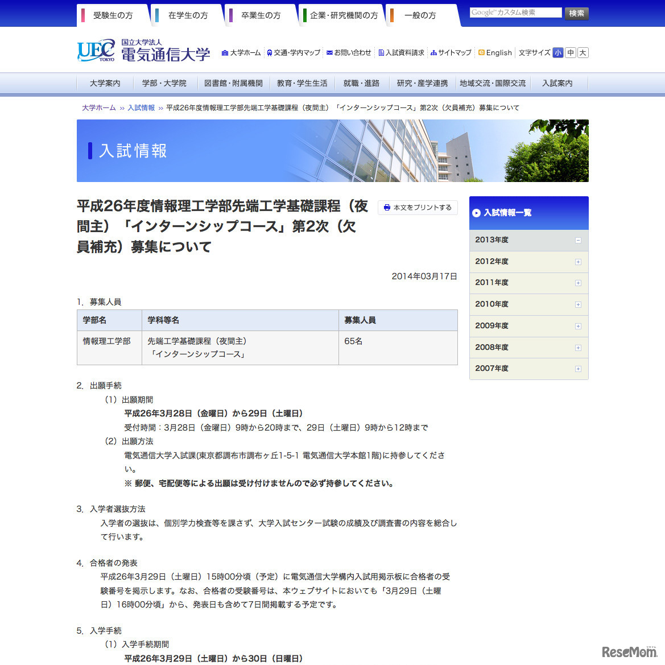The height and width of the screenshot is (665, 665).
Task: View the sitemap via サイトマップ icon
Action: pos(433,52)
